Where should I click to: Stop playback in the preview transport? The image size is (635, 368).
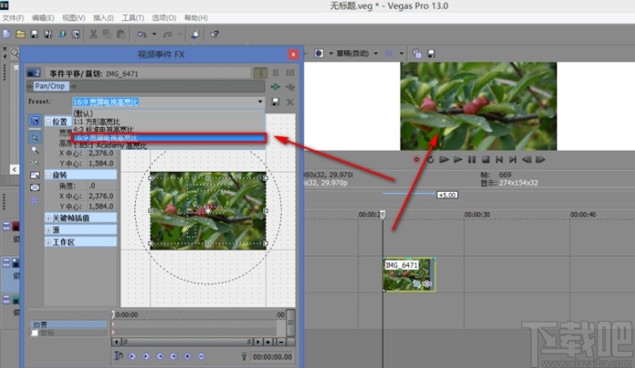point(486,160)
